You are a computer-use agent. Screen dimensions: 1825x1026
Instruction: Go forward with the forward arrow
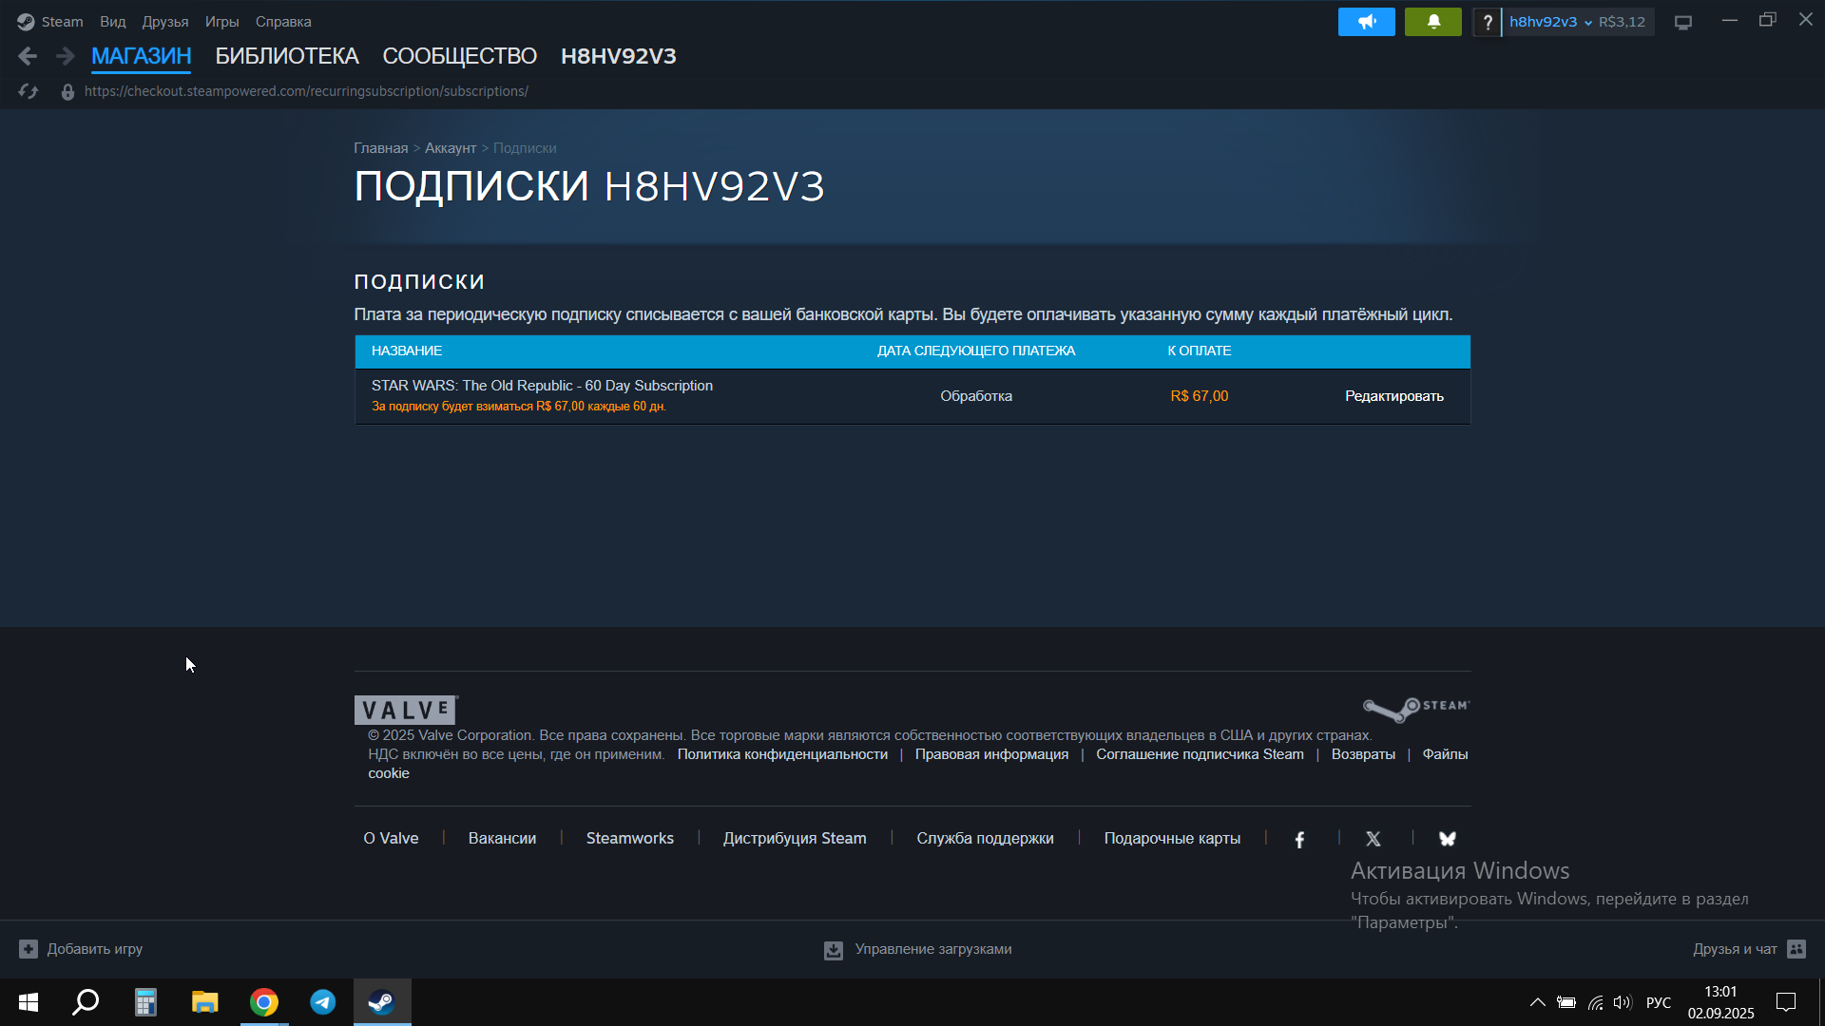point(65,56)
